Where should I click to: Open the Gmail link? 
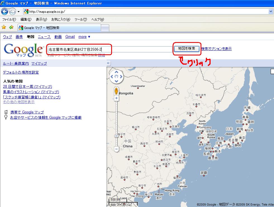(70, 37)
